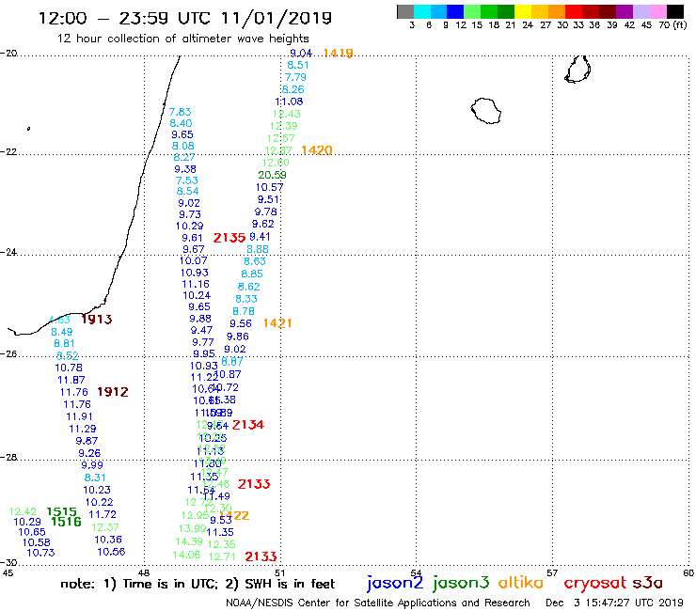Click the 'Dec 3 15:47:27 UTC 2019' timestamp
The height and width of the screenshot is (611, 696).
614,603
